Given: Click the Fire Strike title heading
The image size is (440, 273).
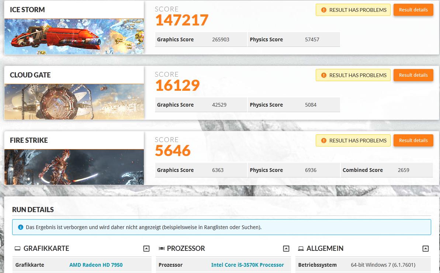Looking at the screenshot, I should [x=29, y=140].
